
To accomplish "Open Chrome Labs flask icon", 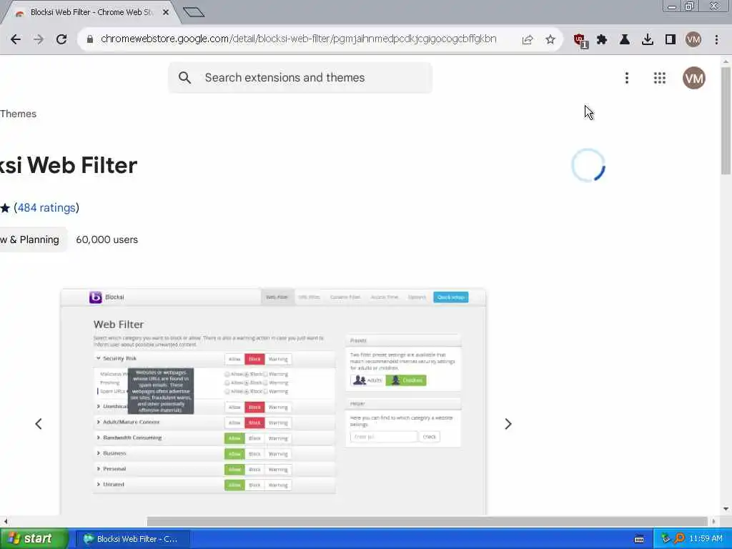I will (625, 39).
